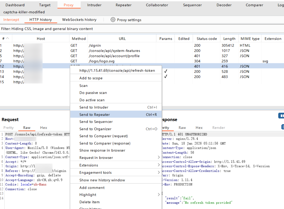The width and height of the screenshot is (284, 209).
Task: Open the Target tab
Action: click(x=45, y=5)
